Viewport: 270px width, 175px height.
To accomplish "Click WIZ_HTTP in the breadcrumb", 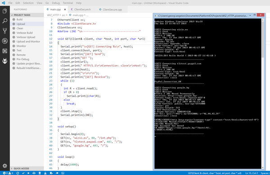I will click(53, 15).
